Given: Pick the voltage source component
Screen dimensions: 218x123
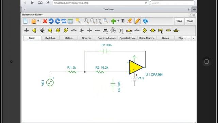Looking at the screenshot, I should click(x=34, y=30).
